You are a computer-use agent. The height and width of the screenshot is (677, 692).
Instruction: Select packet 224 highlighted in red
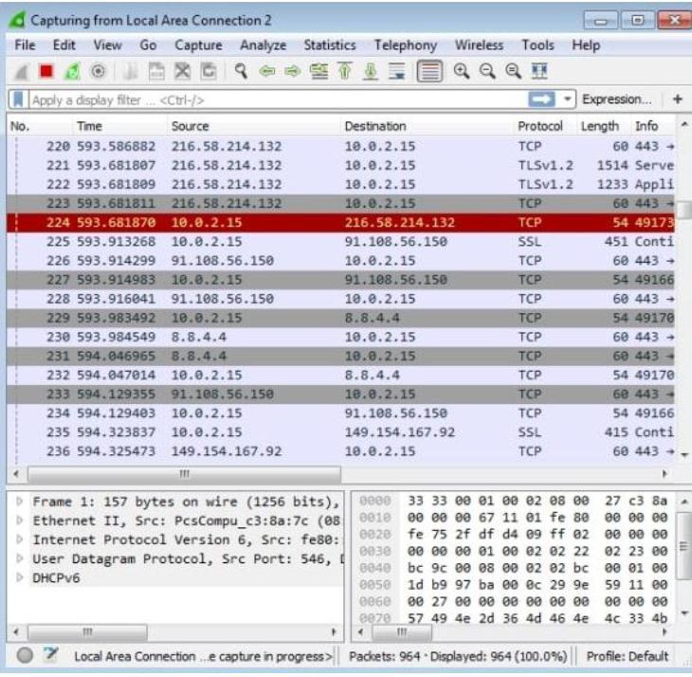[x=340, y=223]
